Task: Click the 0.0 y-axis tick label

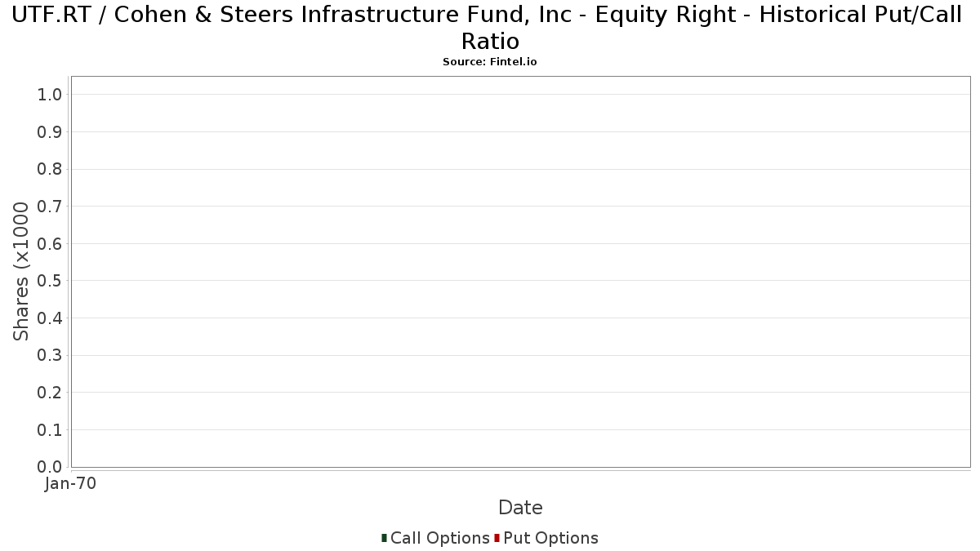Action: tap(50, 467)
